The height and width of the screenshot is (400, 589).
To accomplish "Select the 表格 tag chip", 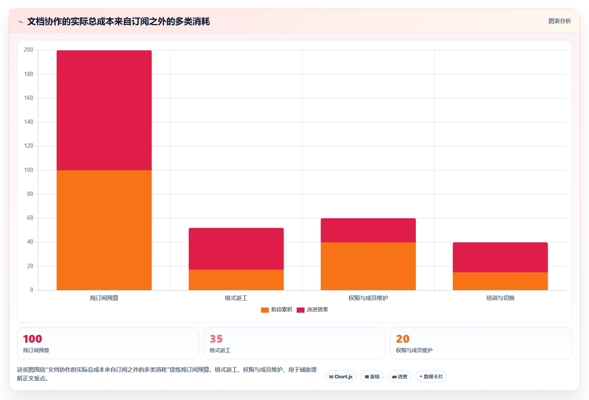I will click(372, 377).
